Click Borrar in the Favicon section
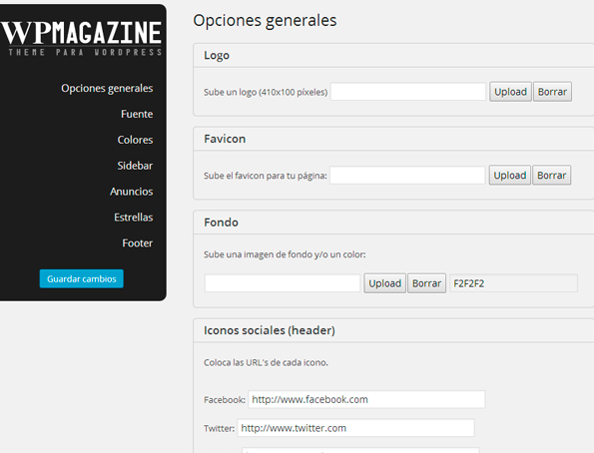The width and height of the screenshot is (594, 453). 551,175
